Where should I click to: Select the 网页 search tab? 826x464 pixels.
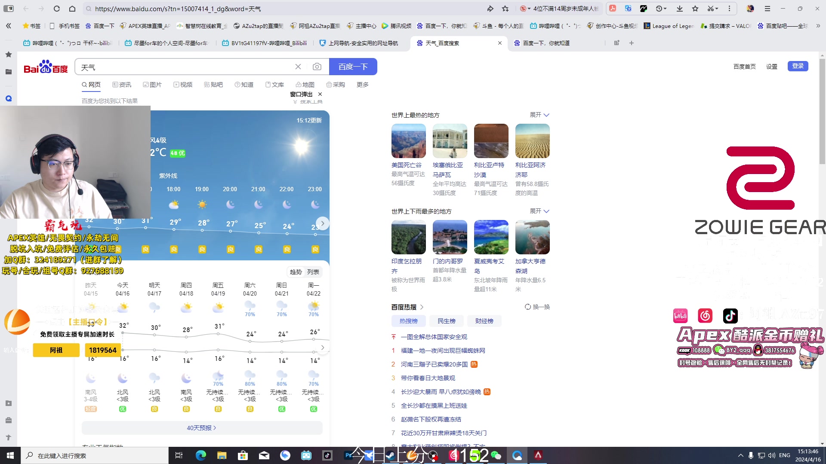(x=91, y=85)
